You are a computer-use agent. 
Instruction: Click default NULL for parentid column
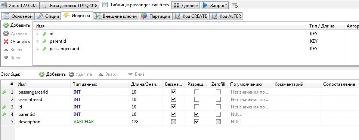(x=236, y=114)
